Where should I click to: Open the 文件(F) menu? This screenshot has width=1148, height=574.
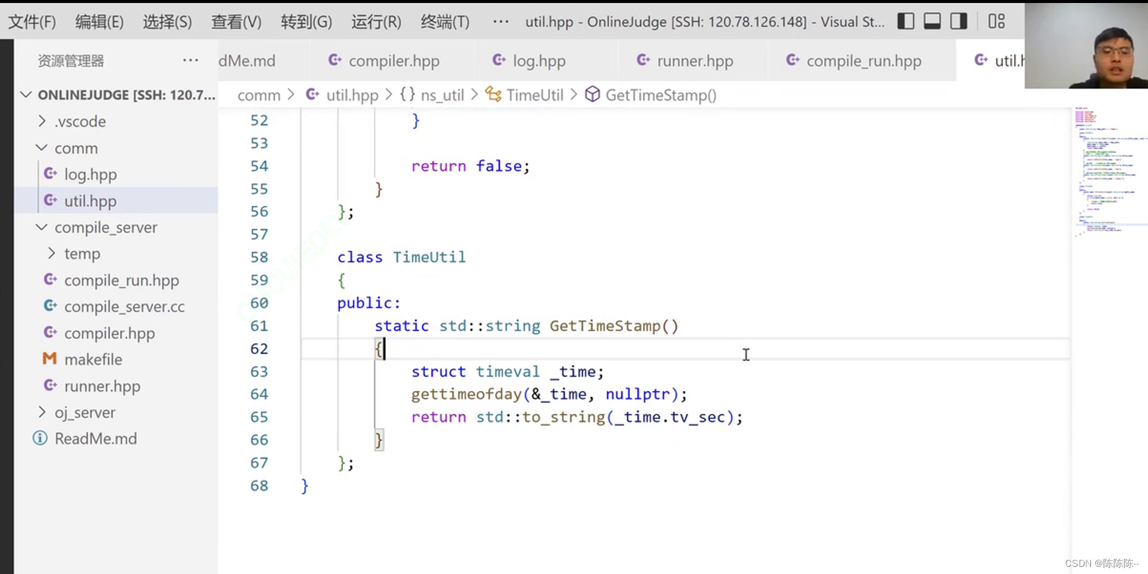tap(32, 22)
